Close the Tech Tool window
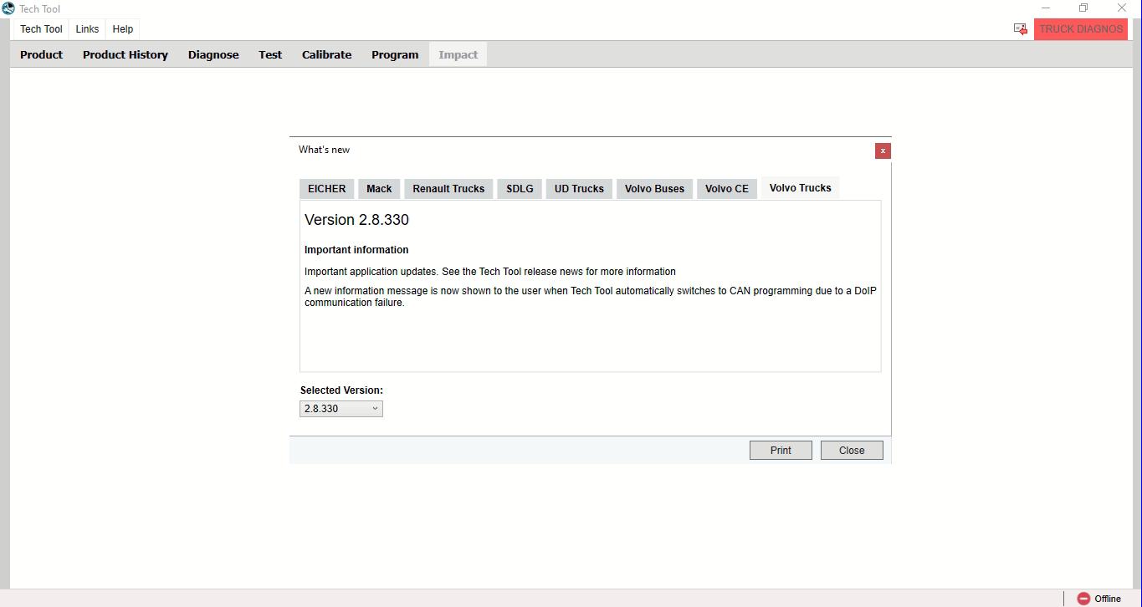This screenshot has width=1142, height=607. [1122, 8]
